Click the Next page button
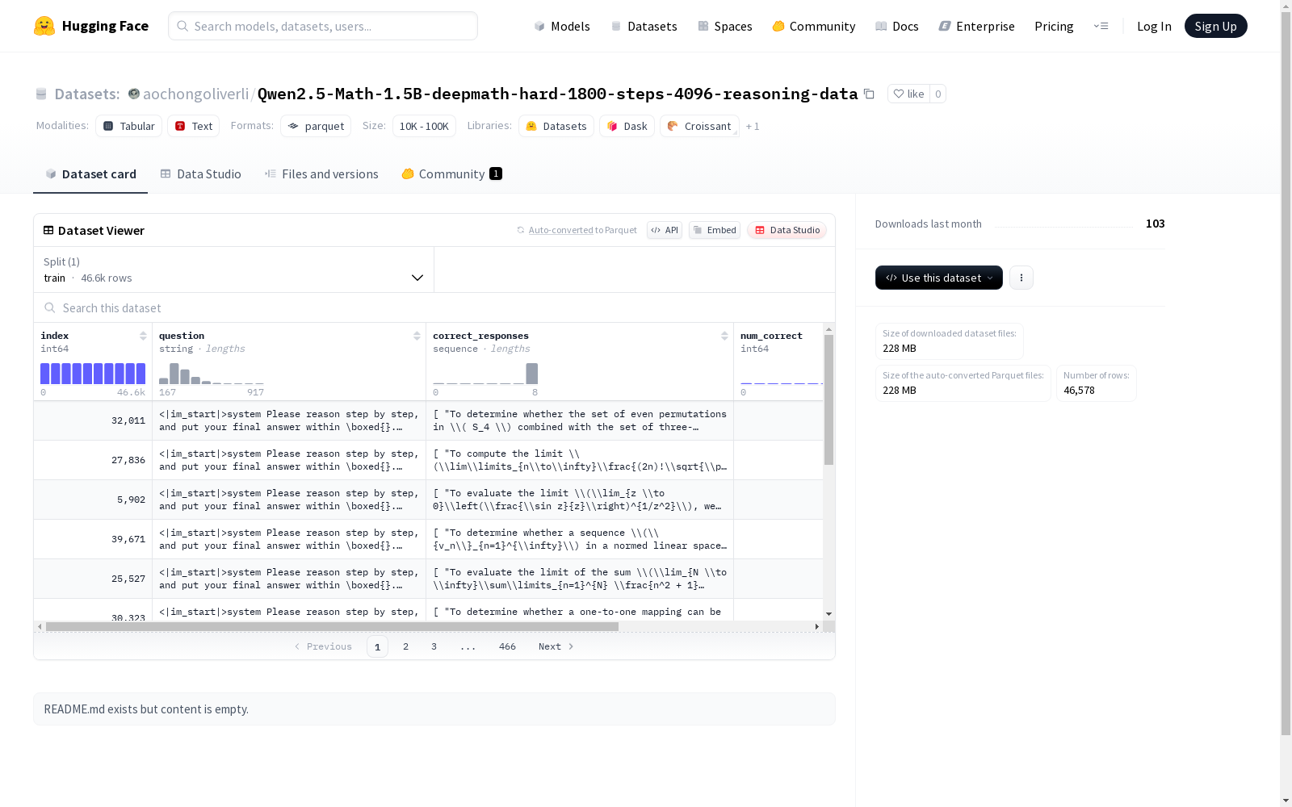The image size is (1292, 807). [x=556, y=646]
